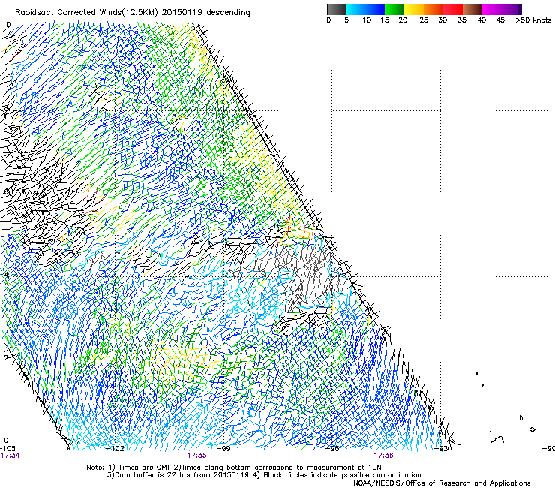Click the green 15-20 knots legend color

[x=394, y=9]
